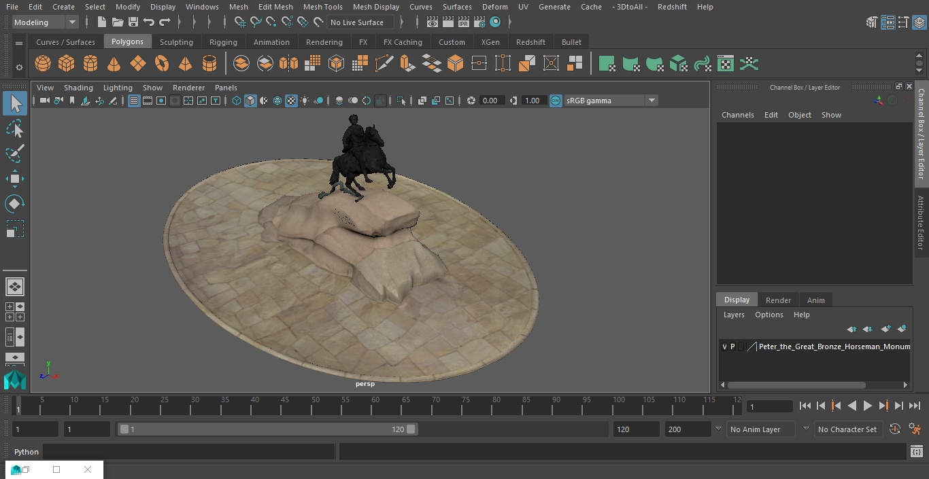Image resolution: width=929 pixels, height=479 pixels.
Task: Open Channels menu in Channel Box
Action: [x=737, y=115]
